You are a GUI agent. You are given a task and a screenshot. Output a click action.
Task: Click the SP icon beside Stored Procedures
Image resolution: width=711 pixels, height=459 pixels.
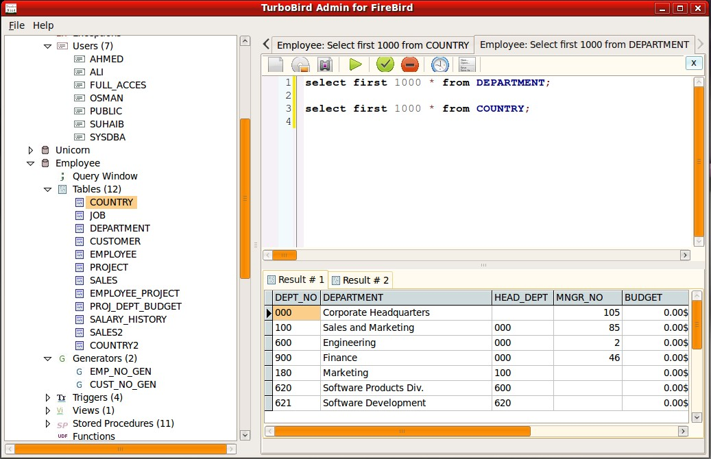(x=62, y=423)
